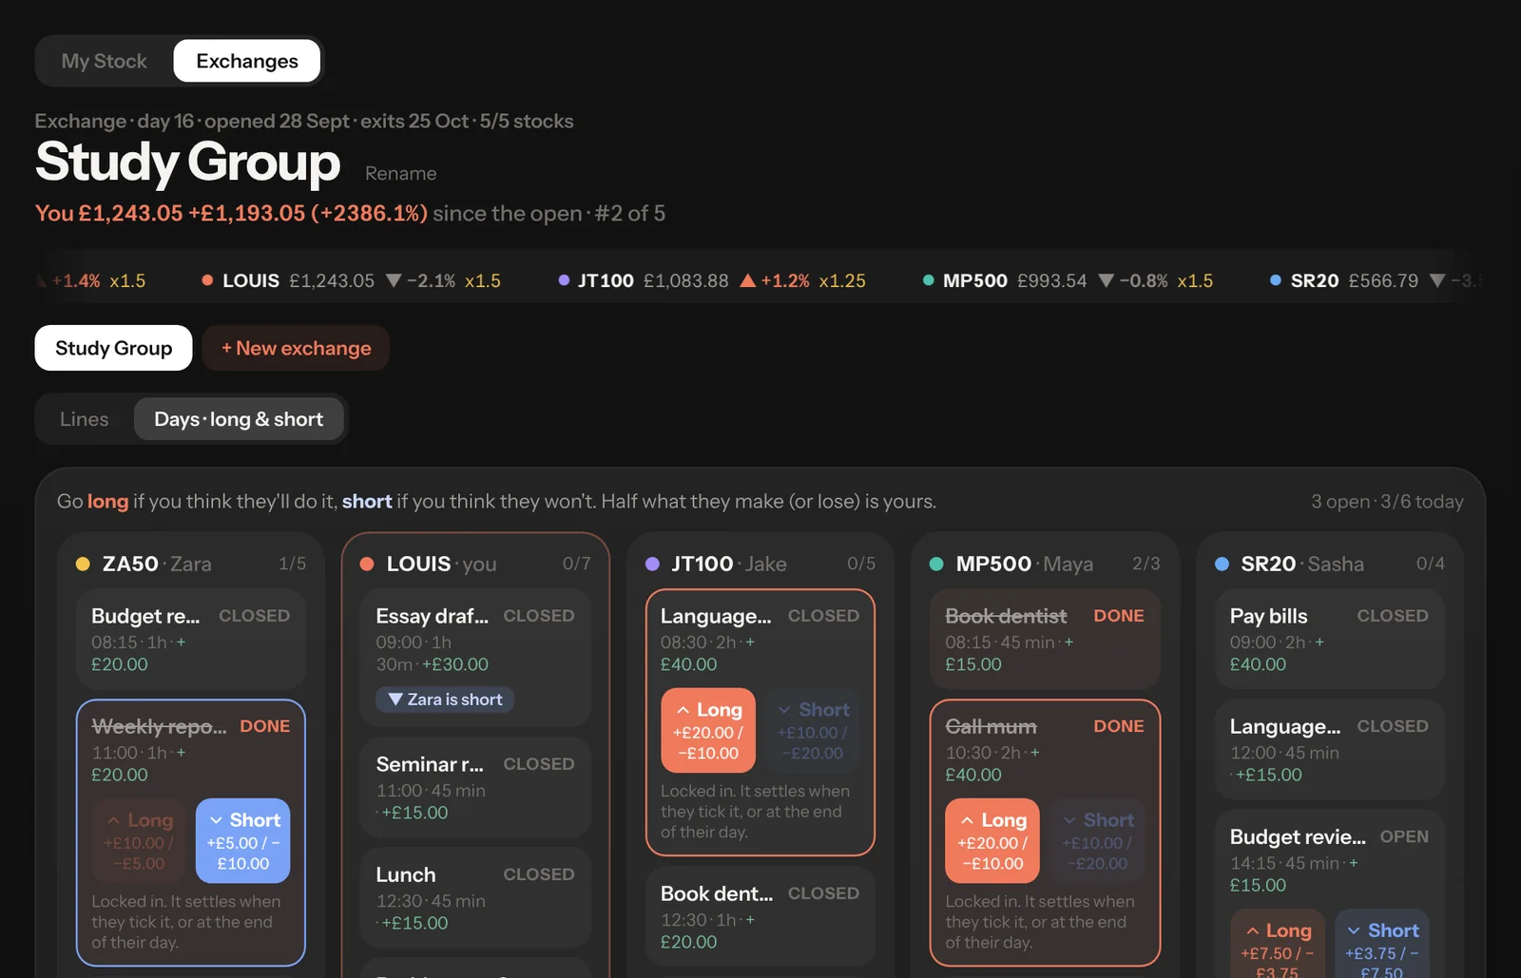Switch to the Lines view tab
1521x978 pixels.
pos(84,419)
